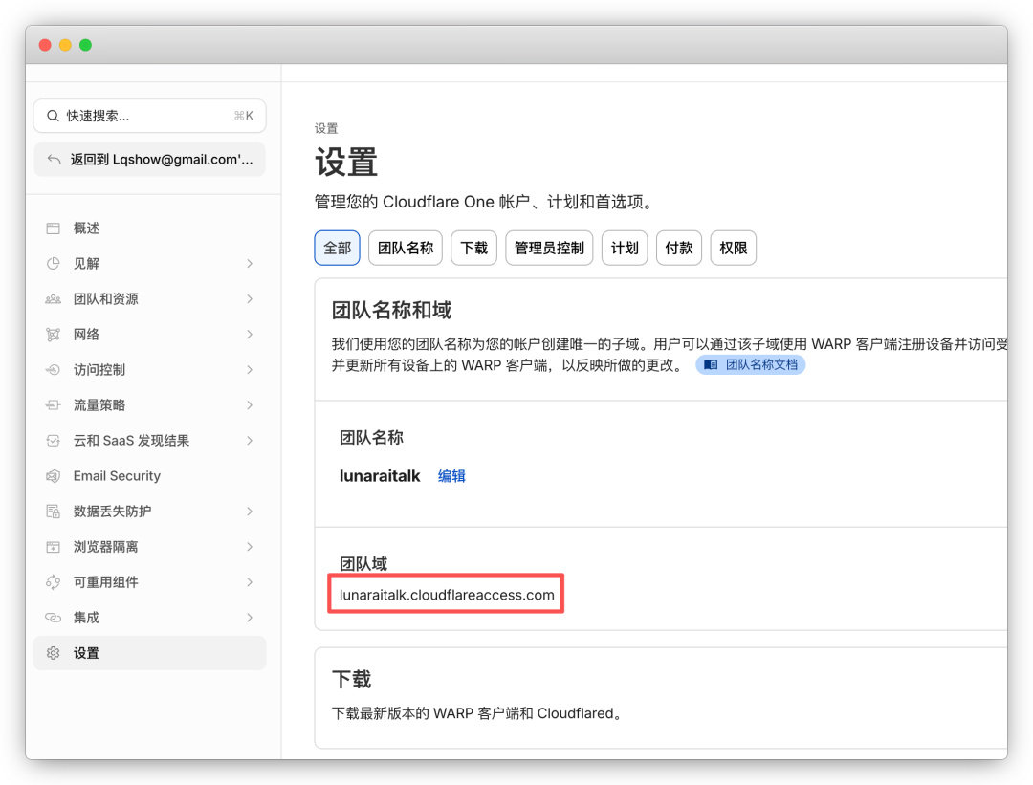
Task: Click 返回到 Lqshow@gmail.com account link
Action: [149, 159]
